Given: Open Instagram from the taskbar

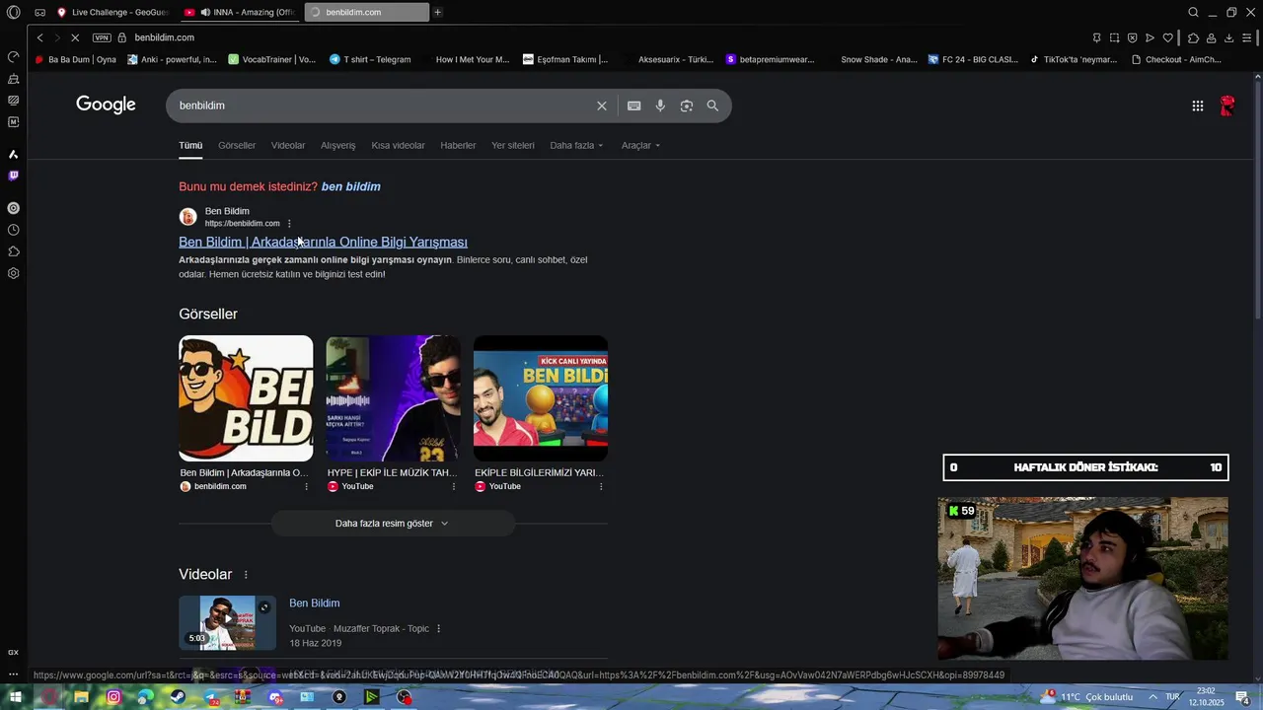Looking at the screenshot, I should click(113, 697).
